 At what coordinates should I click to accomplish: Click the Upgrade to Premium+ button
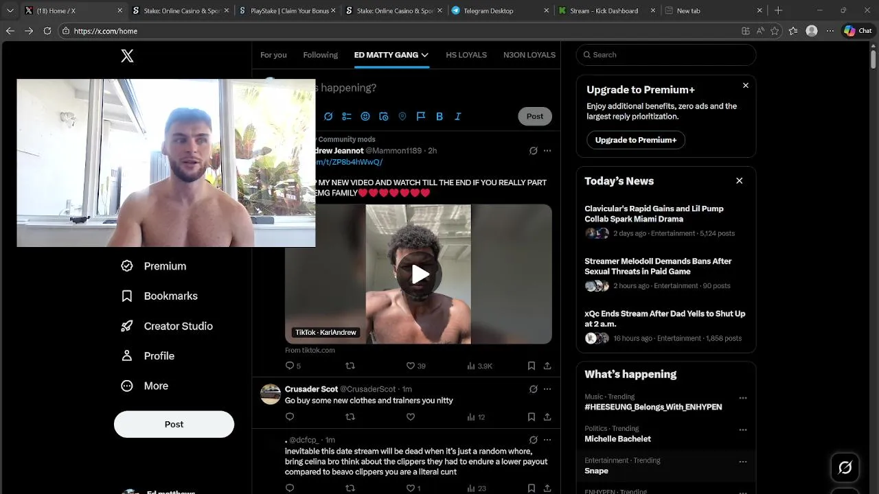(x=636, y=140)
